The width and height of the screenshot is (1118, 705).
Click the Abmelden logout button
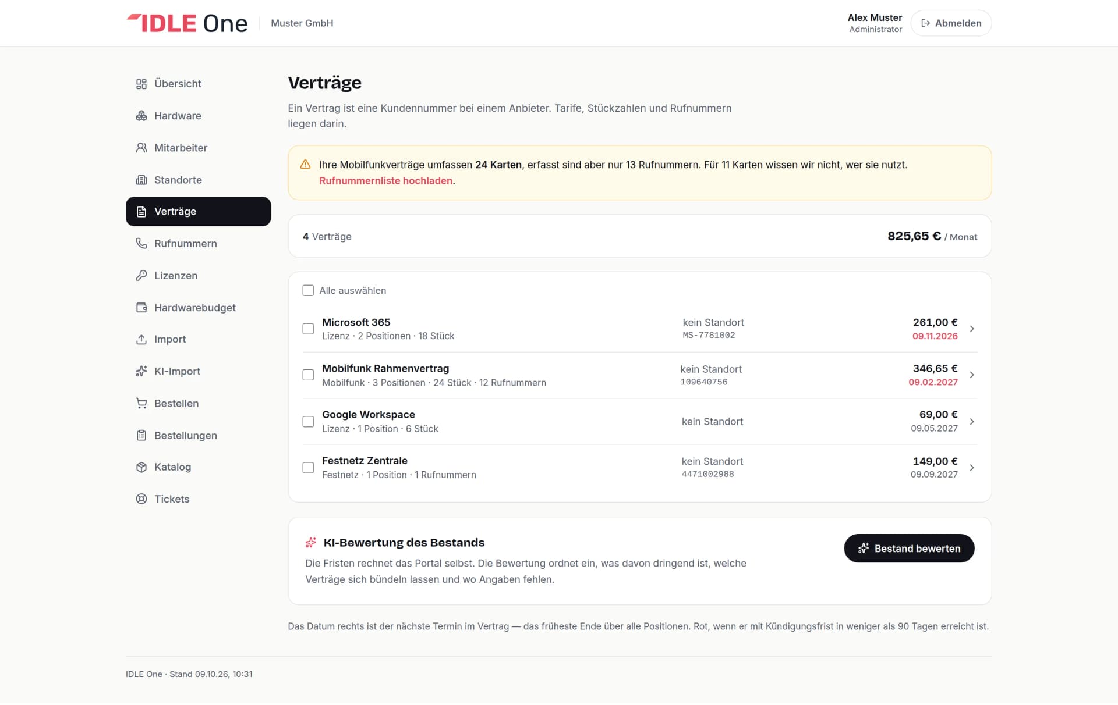(951, 23)
